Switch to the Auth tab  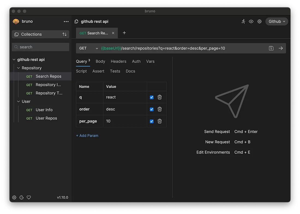[x=136, y=61]
